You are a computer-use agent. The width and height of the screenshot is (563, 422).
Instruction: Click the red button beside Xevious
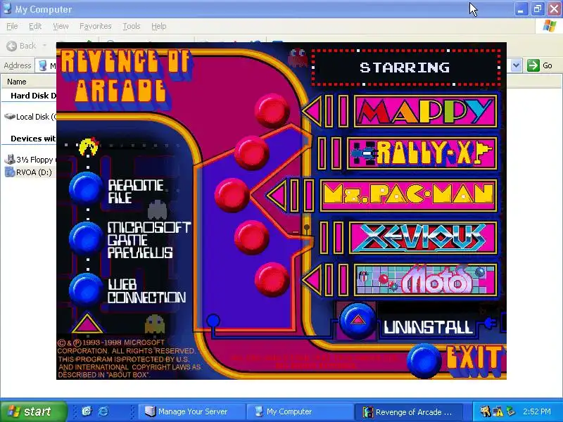point(252,237)
